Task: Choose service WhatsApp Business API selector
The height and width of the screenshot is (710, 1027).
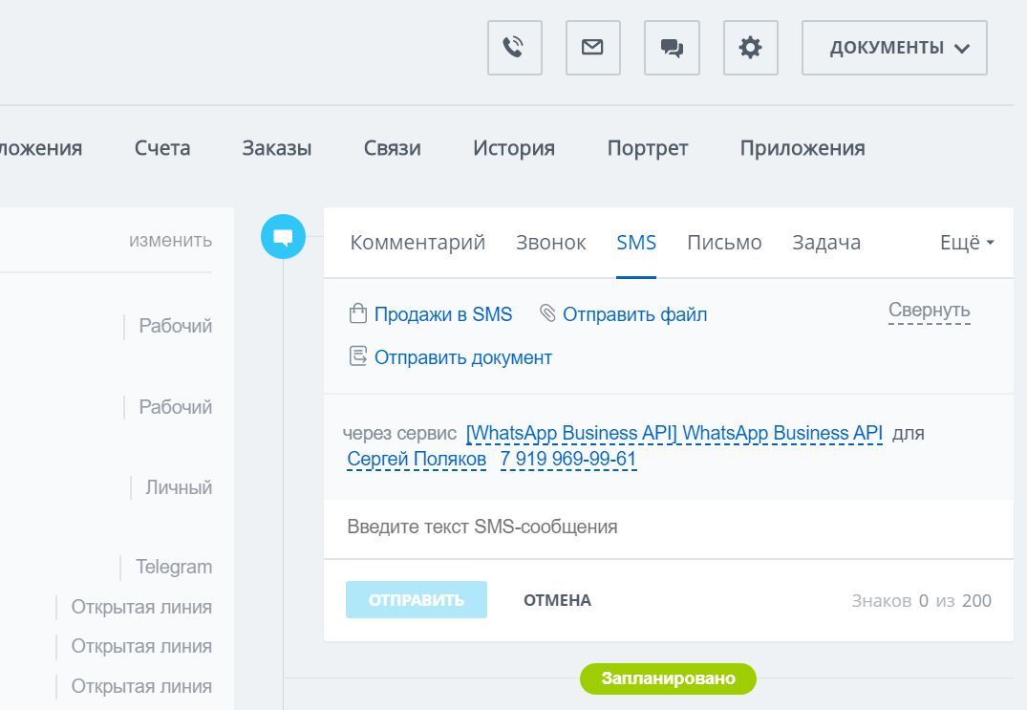Action: (674, 434)
